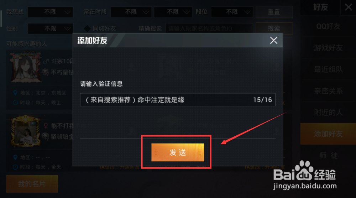
Task: Expand the 我想找 dropdown
Action: [50, 12]
